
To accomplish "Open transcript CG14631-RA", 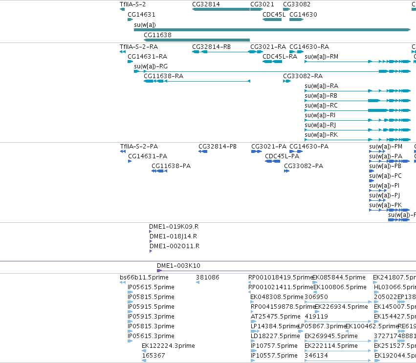I will (x=147, y=57).
